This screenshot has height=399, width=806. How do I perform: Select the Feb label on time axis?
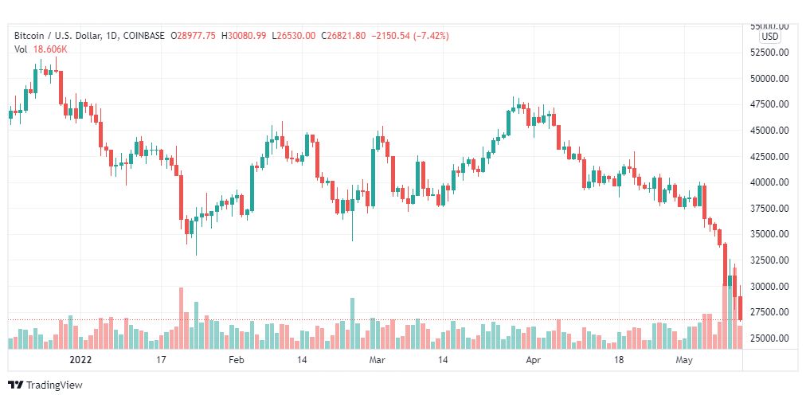(236, 360)
